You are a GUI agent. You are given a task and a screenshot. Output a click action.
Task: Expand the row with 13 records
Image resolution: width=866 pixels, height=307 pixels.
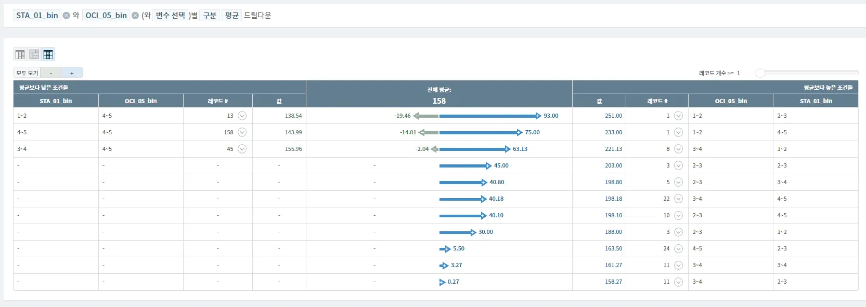(242, 116)
